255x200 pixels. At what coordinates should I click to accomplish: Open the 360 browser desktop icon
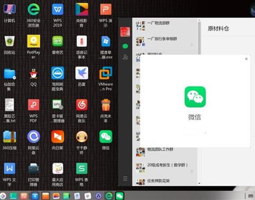click(x=33, y=15)
